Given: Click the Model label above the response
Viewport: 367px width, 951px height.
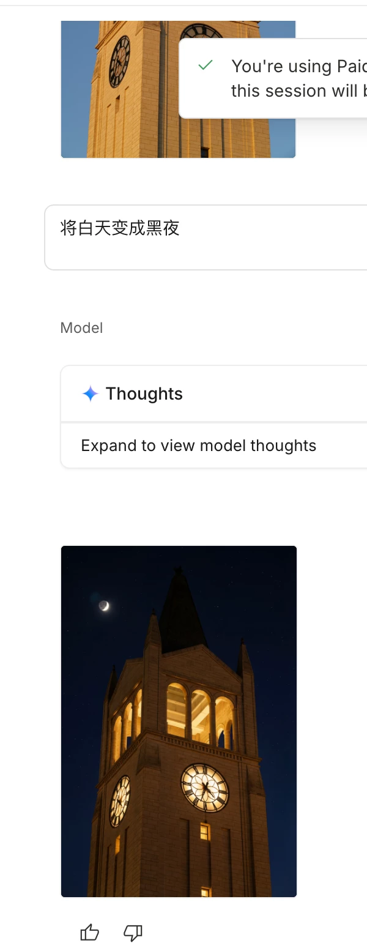Looking at the screenshot, I should click(x=81, y=328).
